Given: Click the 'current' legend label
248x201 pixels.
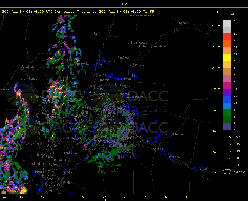Looking at the screenshot, I should click(x=239, y=172).
